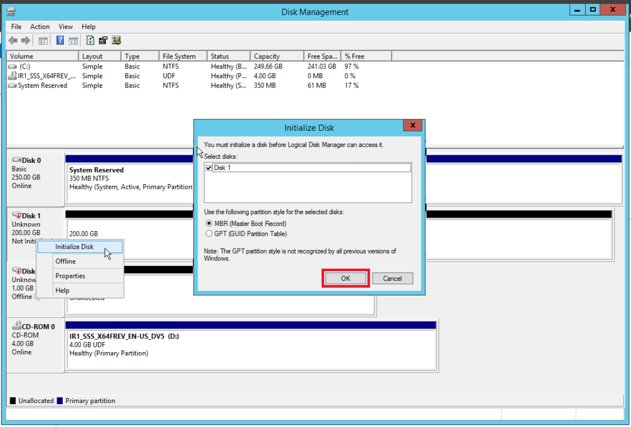Select the C: drive volume icon

click(x=13, y=67)
